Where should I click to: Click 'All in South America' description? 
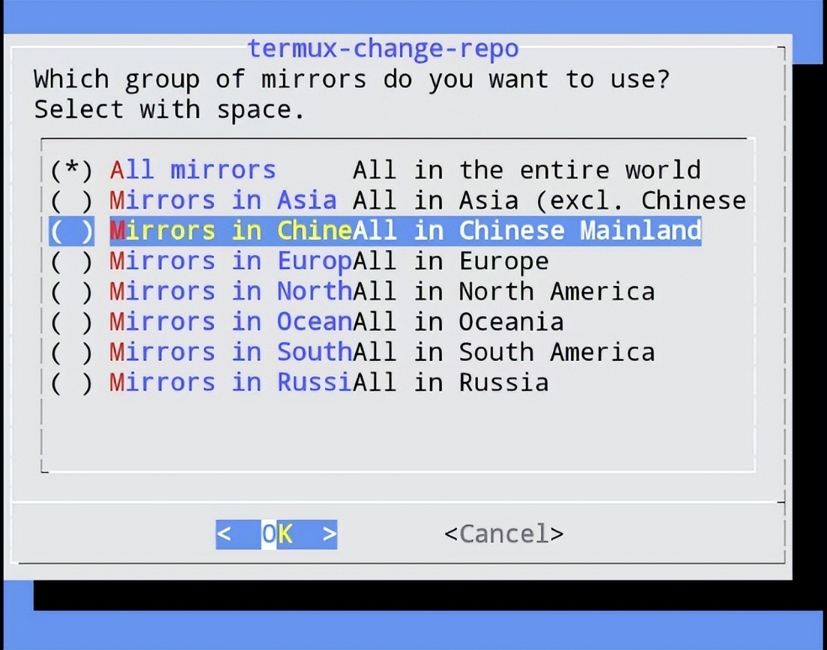(504, 353)
